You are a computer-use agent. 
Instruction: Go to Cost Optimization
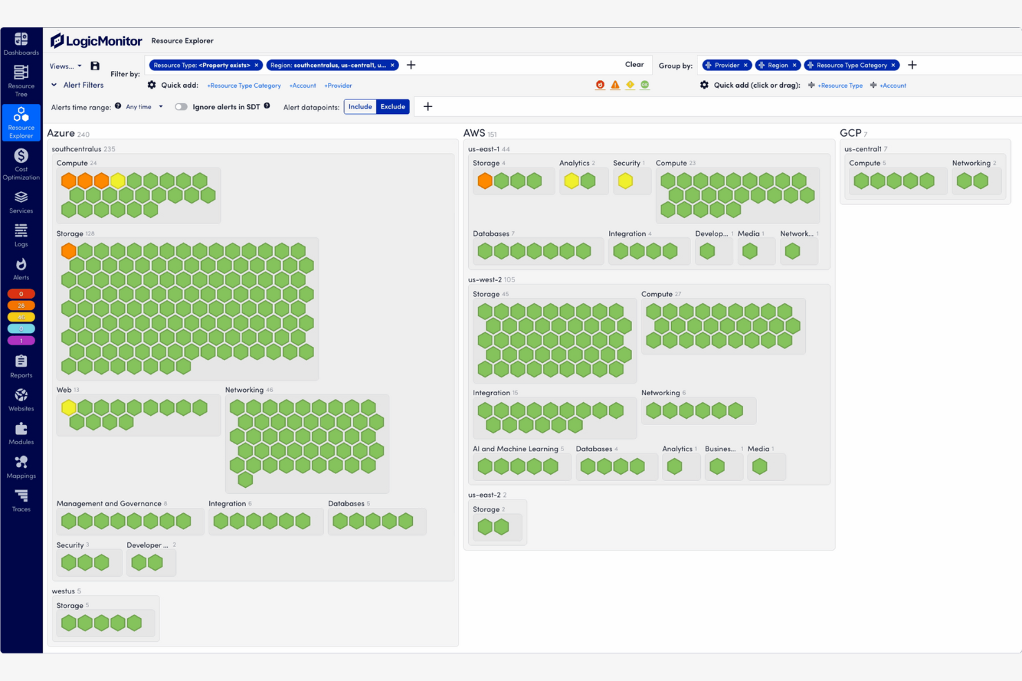click(x=21, y=164)
